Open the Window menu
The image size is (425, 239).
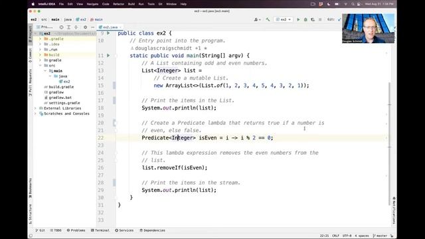[171, 4]
